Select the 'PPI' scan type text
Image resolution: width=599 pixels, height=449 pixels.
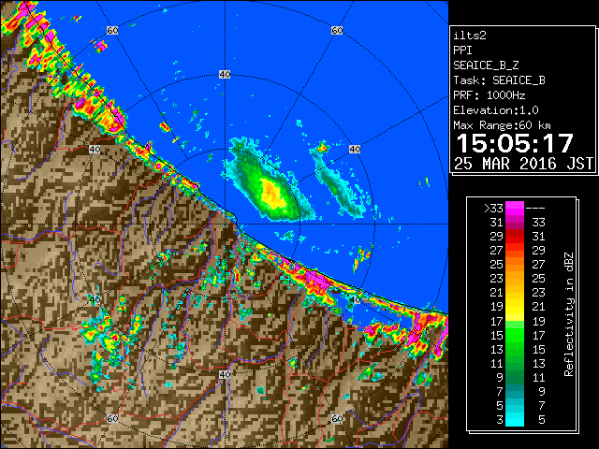click(462, 51)
